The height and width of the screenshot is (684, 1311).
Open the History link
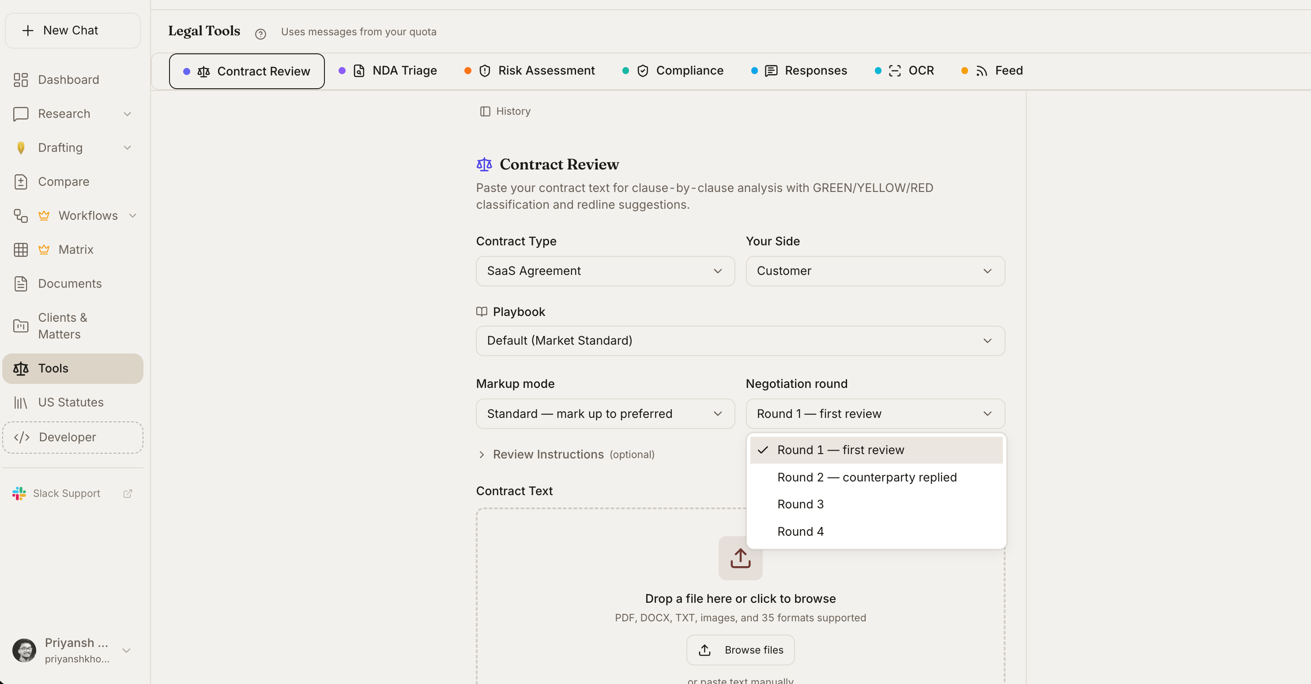(505, 112)
